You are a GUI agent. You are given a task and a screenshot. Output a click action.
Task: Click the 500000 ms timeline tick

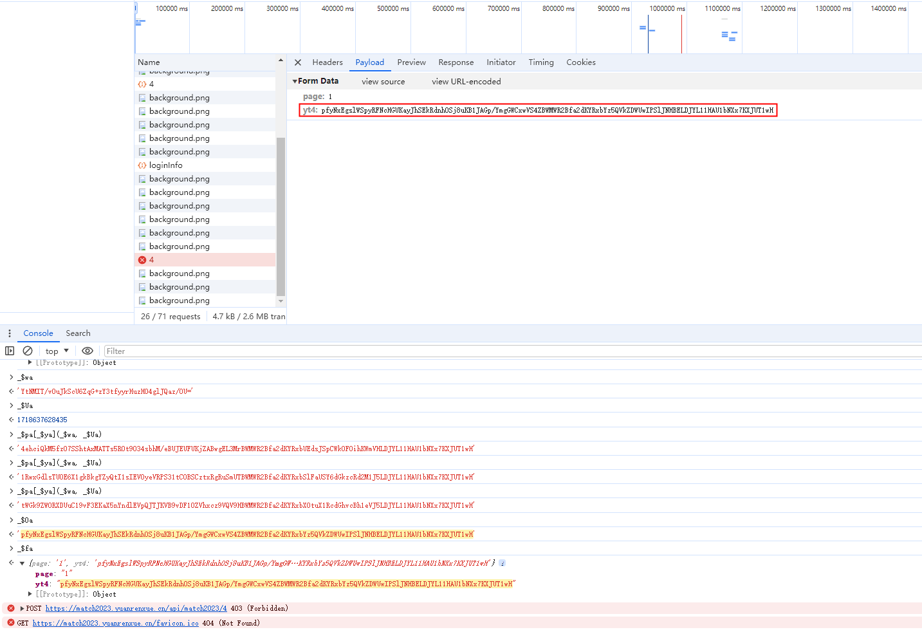[393, 9]
